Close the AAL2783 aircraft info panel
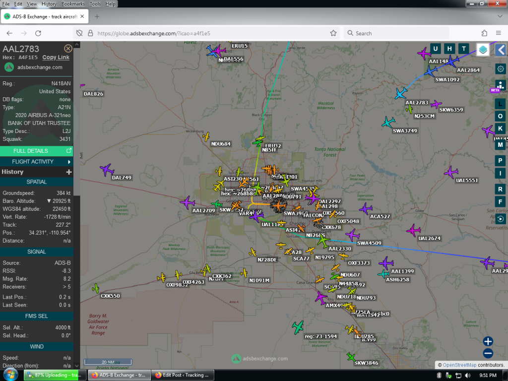This screenshot has width=508, height=381. (68, 49)
